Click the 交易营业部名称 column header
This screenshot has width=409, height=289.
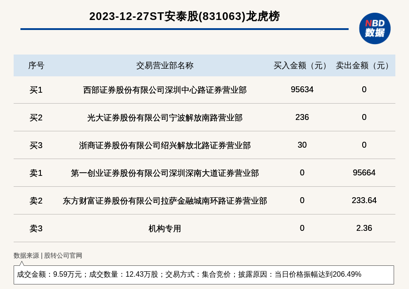coord(165,65)
